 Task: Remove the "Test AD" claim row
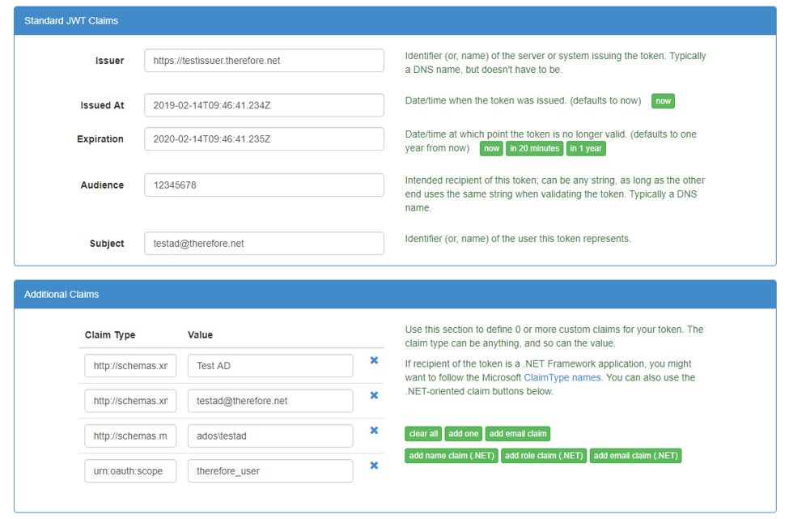point(374,360)
